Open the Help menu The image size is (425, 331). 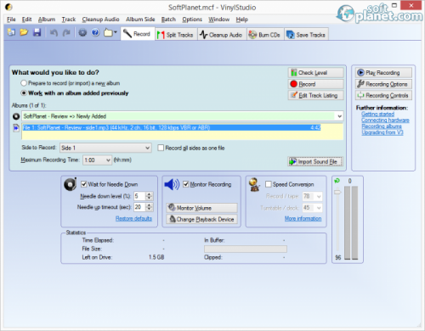[x=241, y=20]
